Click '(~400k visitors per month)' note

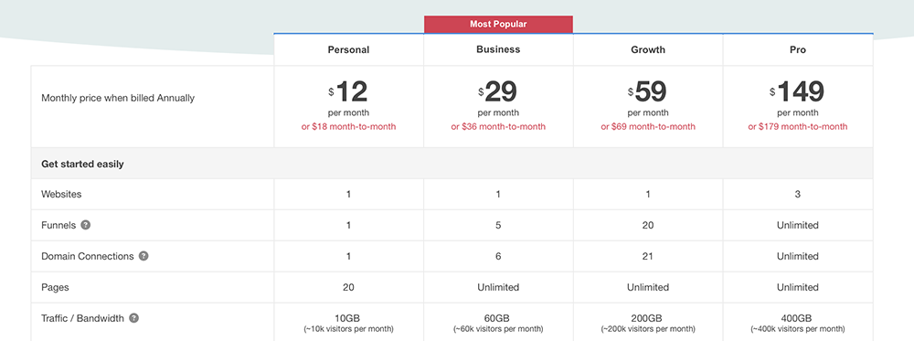(798, 329)
